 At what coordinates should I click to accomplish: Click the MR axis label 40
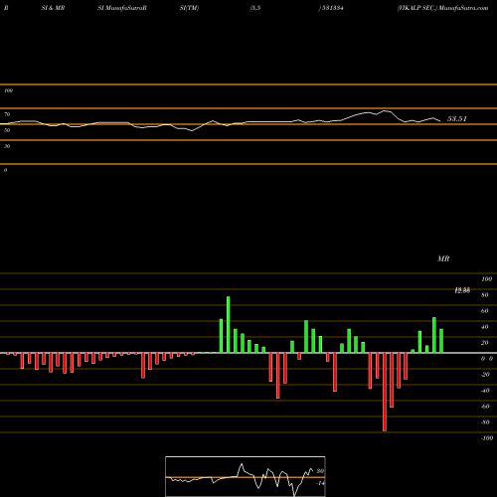click(485, 327)
